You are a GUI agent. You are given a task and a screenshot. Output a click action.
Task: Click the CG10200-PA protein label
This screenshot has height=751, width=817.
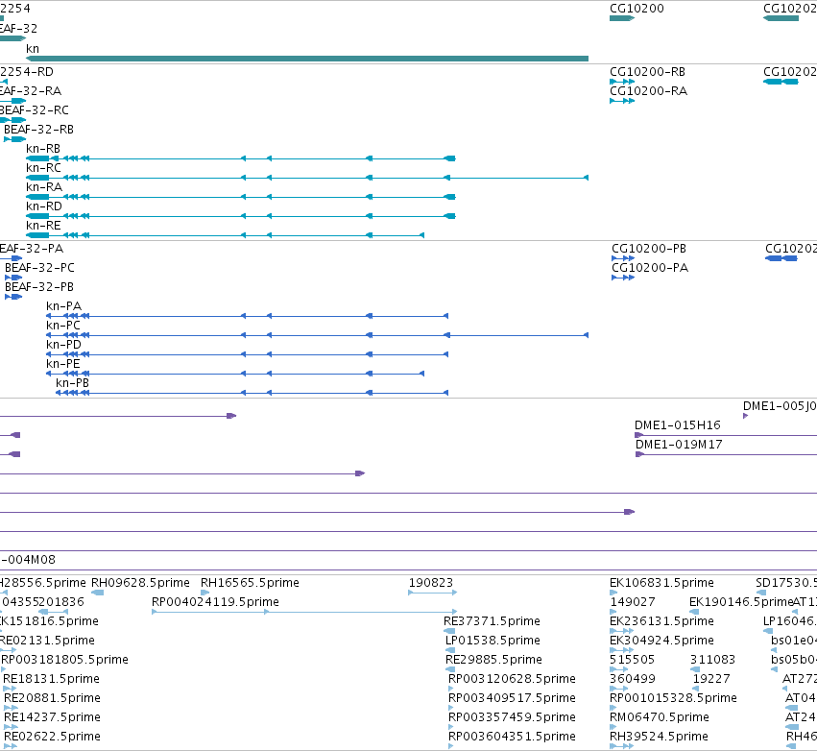[x=650, y=268]
